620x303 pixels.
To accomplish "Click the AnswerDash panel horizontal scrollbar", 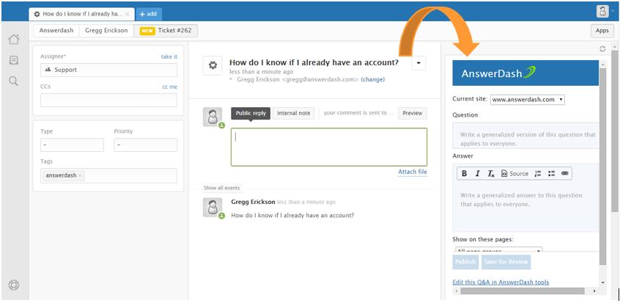I will pyautogui.click(x=523, y=291).
